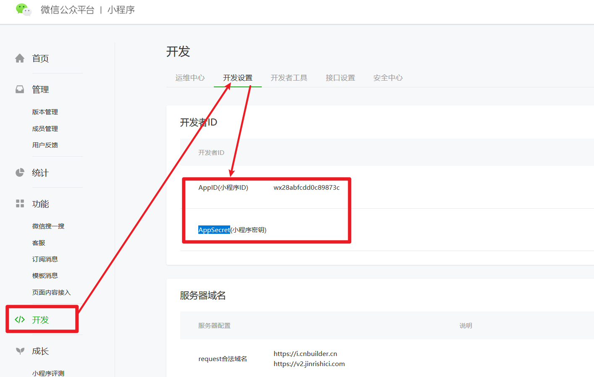Open 模板消息 in sidebar
This screenshot has height=377, width=594.
(45, 275)
